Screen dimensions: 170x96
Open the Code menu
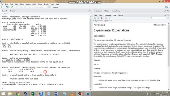[11, 4]
